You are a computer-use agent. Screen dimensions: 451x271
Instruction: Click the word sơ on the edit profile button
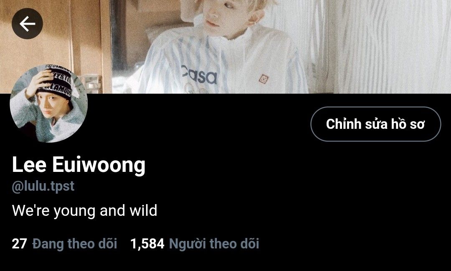[x=417, y=124]
